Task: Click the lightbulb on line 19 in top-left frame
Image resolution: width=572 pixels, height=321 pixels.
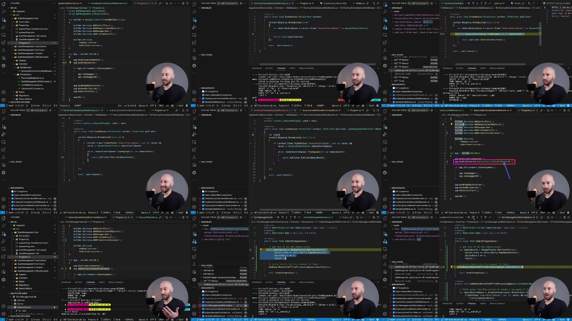Action: tap(70, 63)
